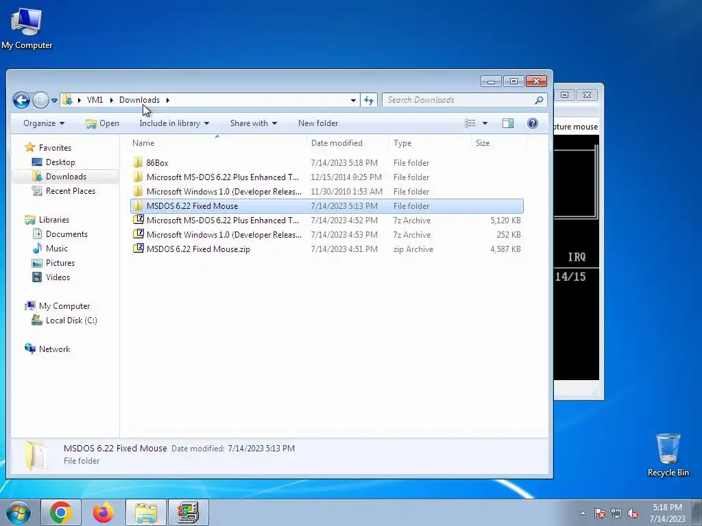Click the MSDOS 6.22 Fixed Mouse.zip archive icon
This screenshot has width=702, height=526.
(138, 248)
